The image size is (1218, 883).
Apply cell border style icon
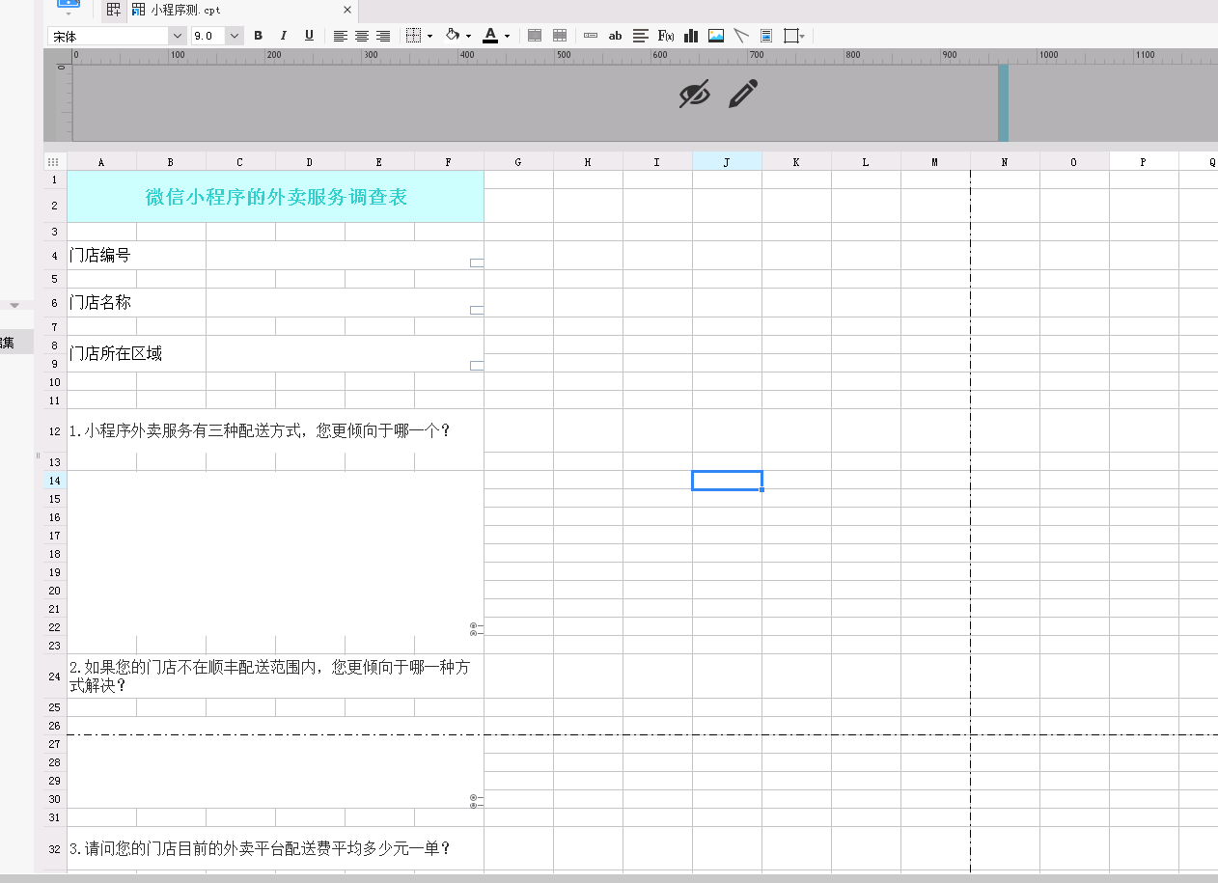[x=413, y=36]
